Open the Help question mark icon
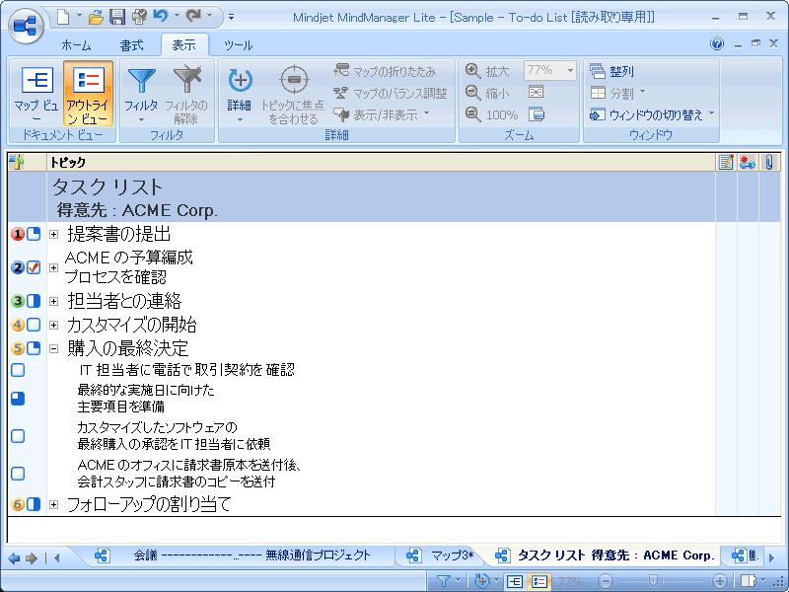789x592 pixels. click(x=717, y=43)
